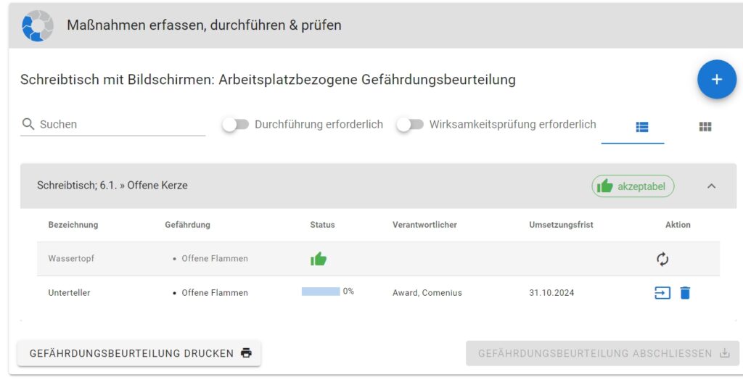743x380 pixels.
Task: Click green thumbs-up status for Wassertopf
Action: pyautogui.click(x=318, y=259)
